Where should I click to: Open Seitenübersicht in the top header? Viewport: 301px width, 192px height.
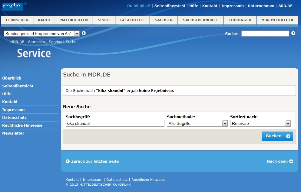click(x=170, y=6)
